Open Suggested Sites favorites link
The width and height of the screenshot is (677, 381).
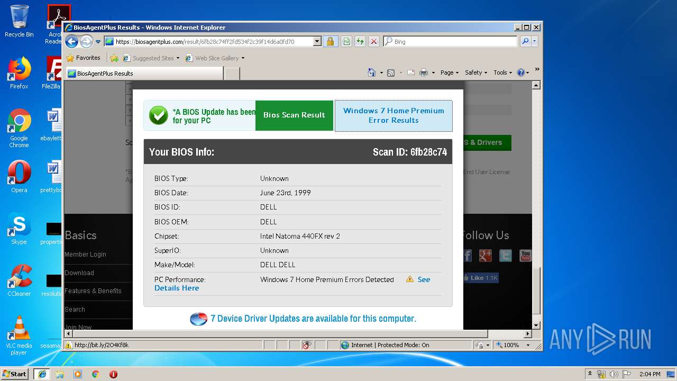click(151, 58)
